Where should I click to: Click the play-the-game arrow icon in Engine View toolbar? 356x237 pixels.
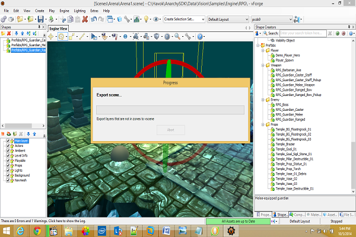[94, 37]
